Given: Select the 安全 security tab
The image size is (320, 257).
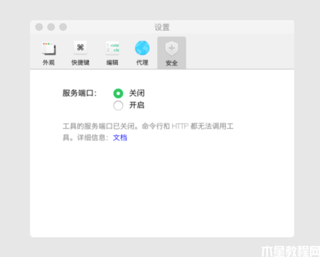Looking at the screenshot, I should tap(172, 53).
